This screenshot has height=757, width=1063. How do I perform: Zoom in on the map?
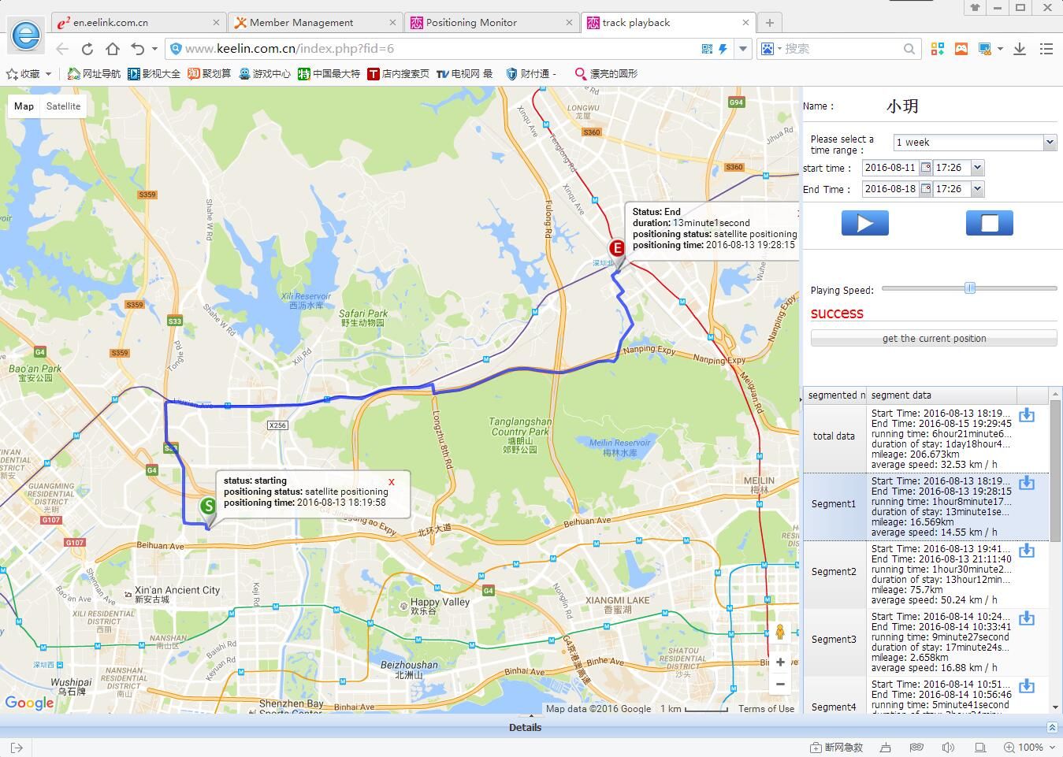point(780,662)
